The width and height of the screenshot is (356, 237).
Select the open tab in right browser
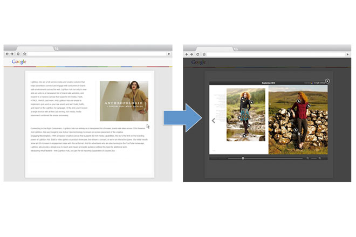pyautogui.click(x=214, y=49)
